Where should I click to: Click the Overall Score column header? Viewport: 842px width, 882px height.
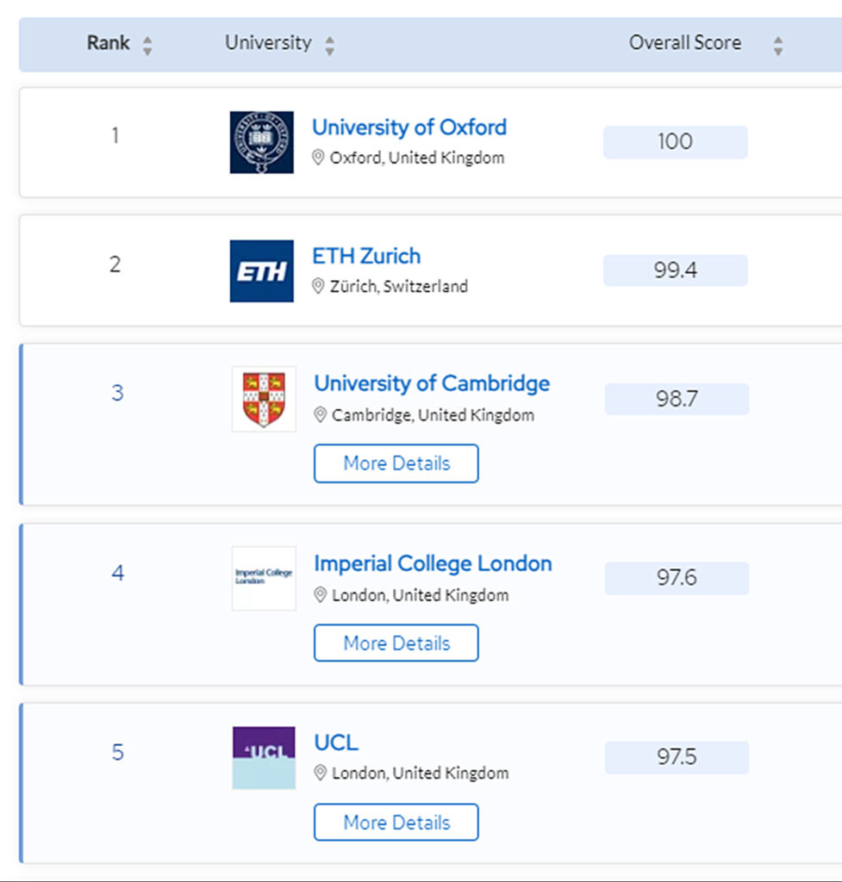685,43
